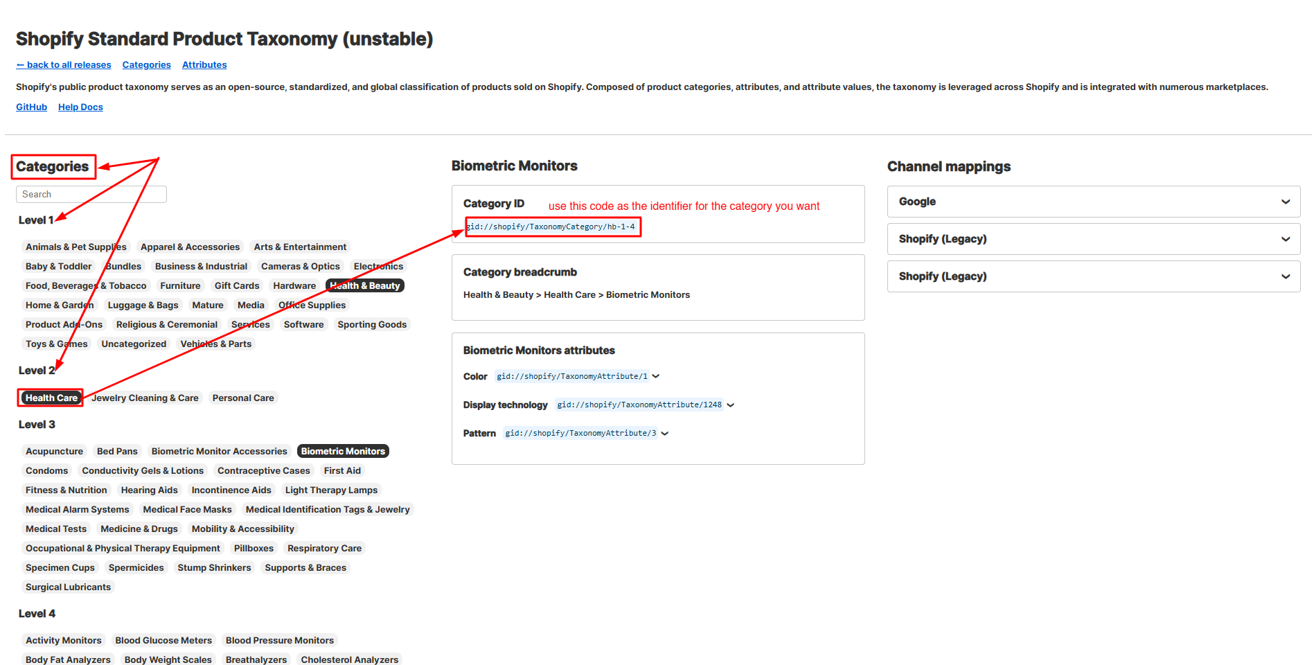The height and width of the screenshot is (665, 1314).
Task: Select Office Supplies category
Action: [x=312, y=305]
